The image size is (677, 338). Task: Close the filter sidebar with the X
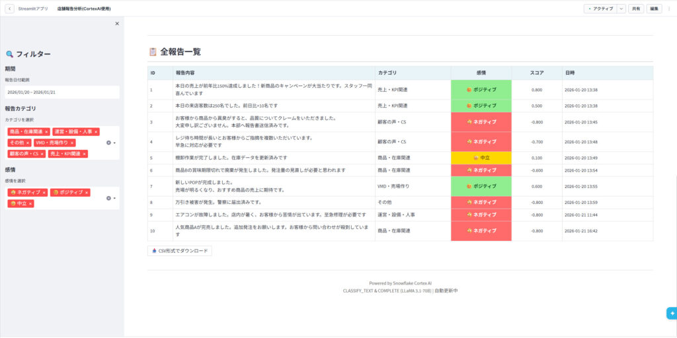point(117,23)
